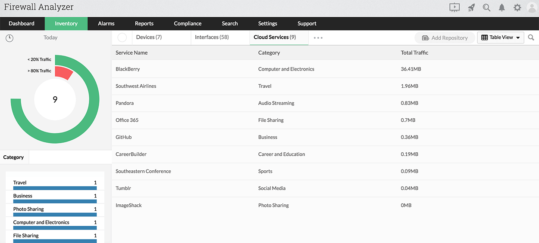Open the Compliance menu
The image size is (539, 243).
(188, 24)
